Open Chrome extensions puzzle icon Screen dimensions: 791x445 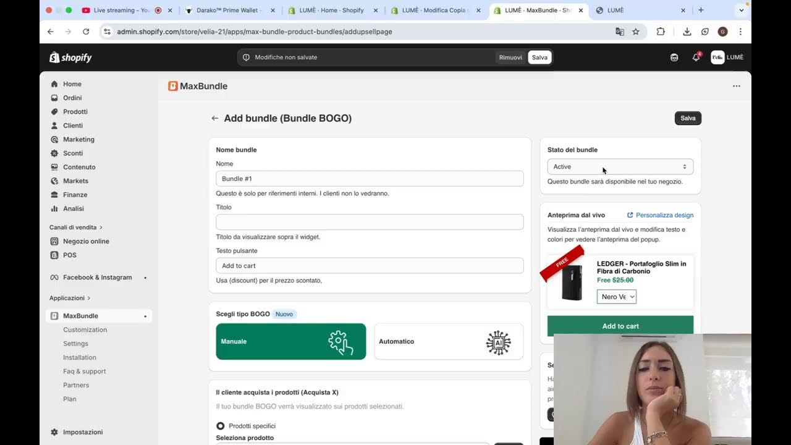[x=661, y=32]
